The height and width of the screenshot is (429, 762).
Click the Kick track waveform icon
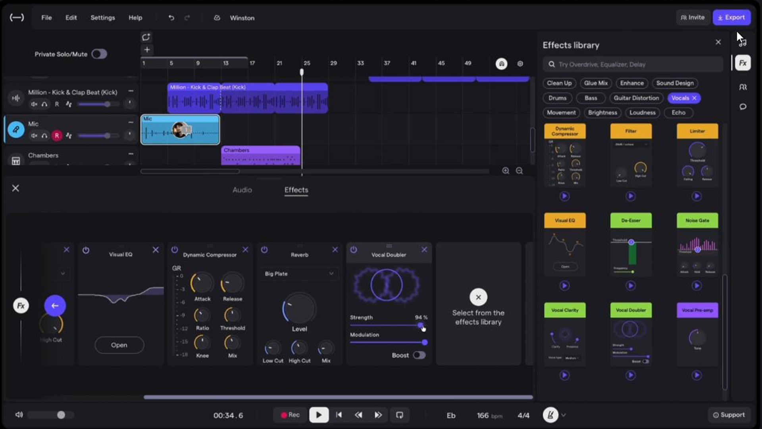click(x=16, y=98)
